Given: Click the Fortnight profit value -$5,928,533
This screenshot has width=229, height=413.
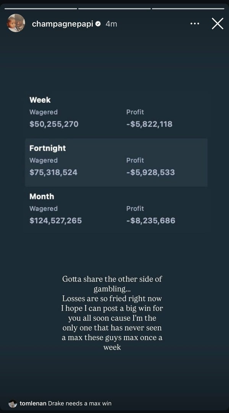Looking at the screenshot, I should point(151,172).
